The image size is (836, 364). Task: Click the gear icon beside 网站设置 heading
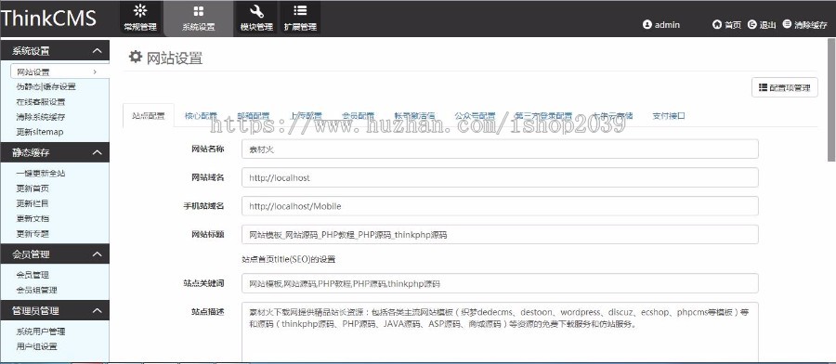pyautogui.click(x=136, y=57)
